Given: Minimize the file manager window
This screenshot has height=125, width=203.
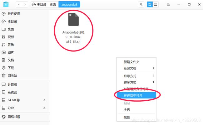Looking at the screenshot, I should click(x=179, y=4).
